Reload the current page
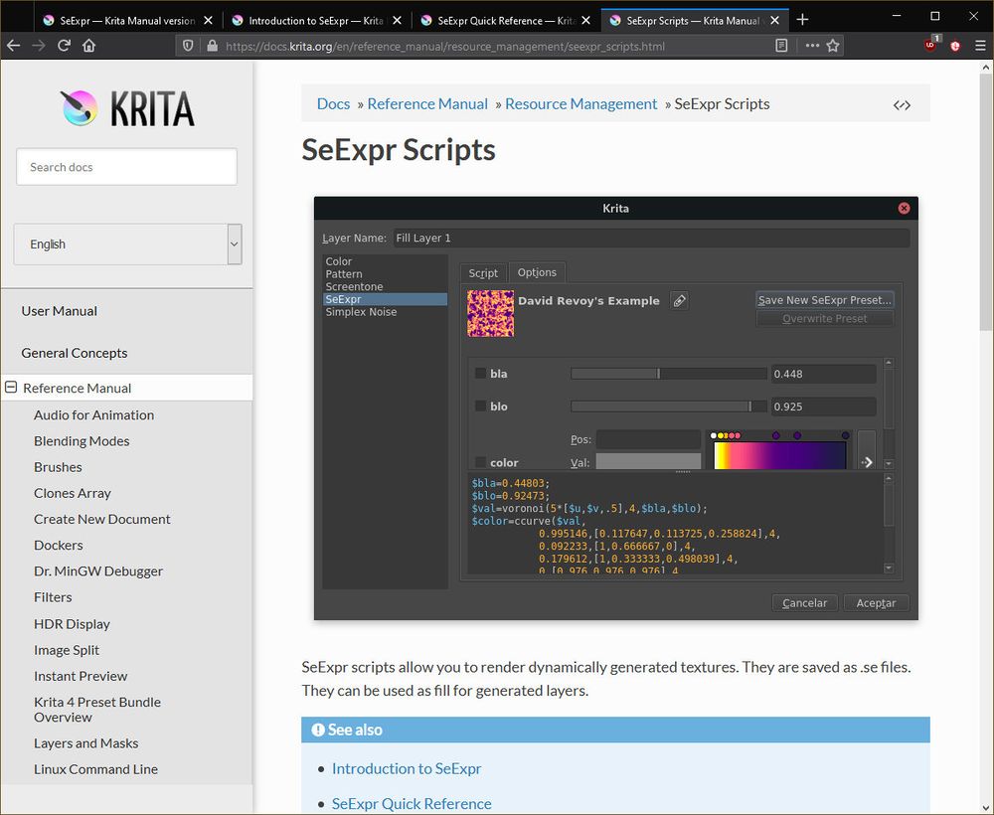Image resolution: width=994 pixels, height=815 pixels. [x=65, y=45]
